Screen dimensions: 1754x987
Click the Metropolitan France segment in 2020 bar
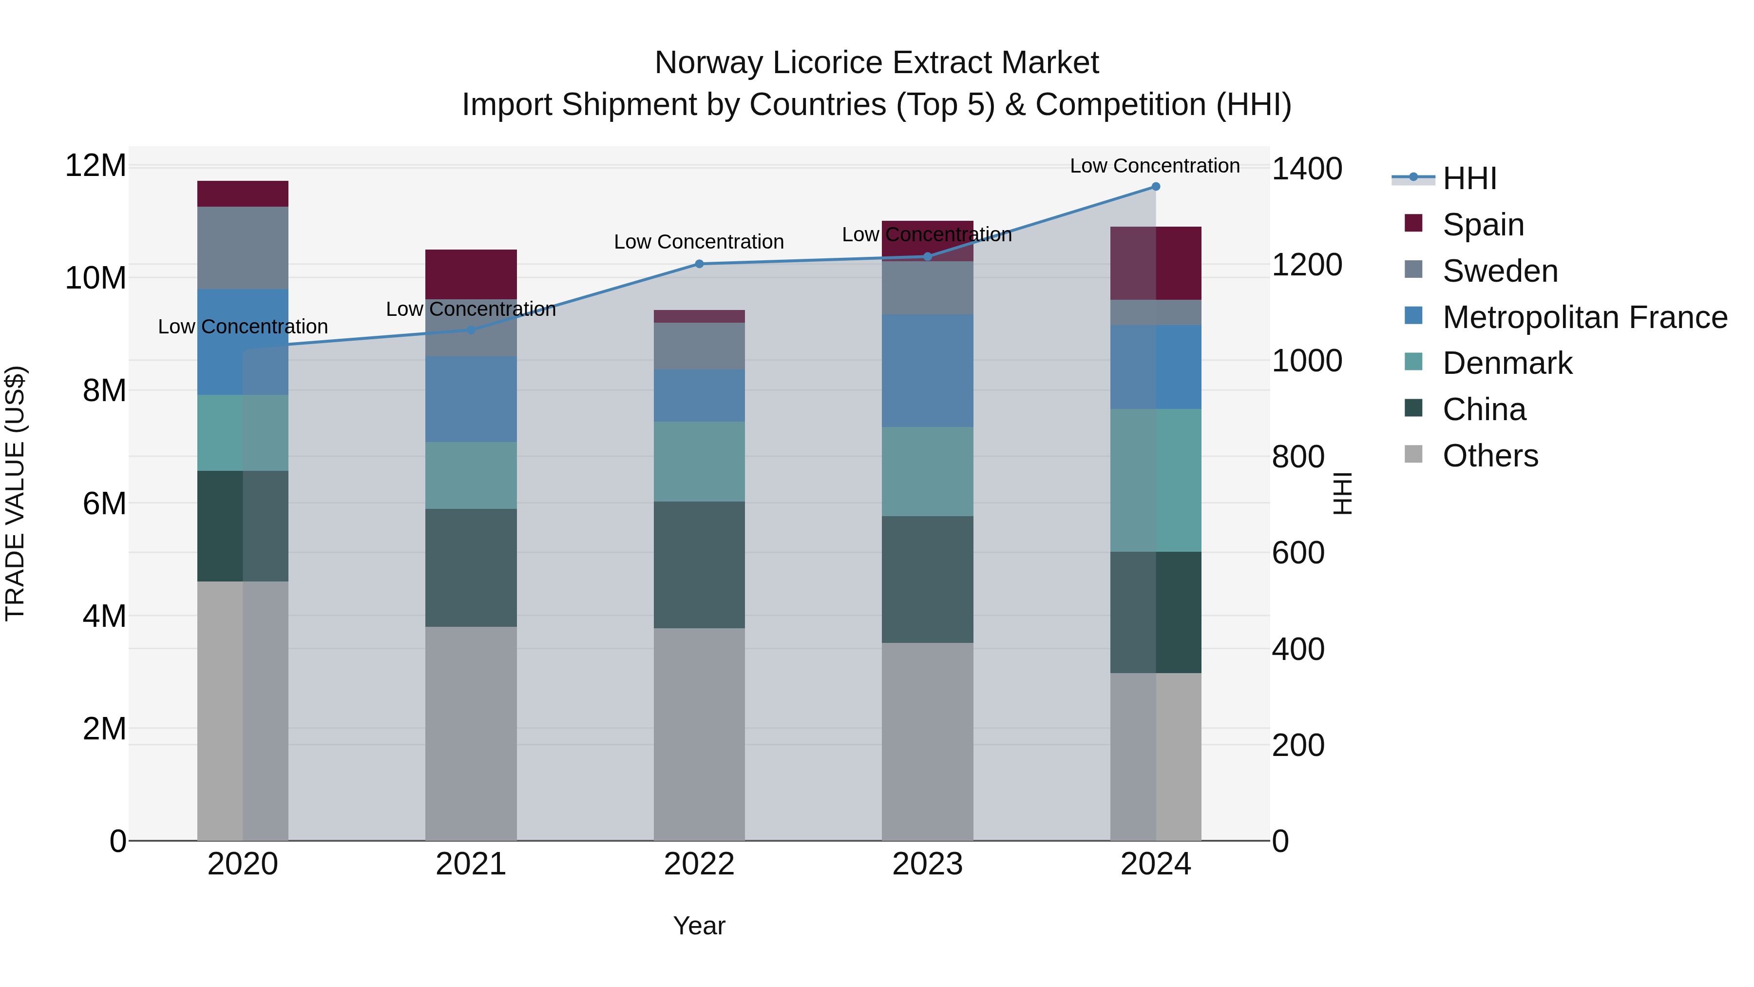pyautogui.click(x=243, y=342)
